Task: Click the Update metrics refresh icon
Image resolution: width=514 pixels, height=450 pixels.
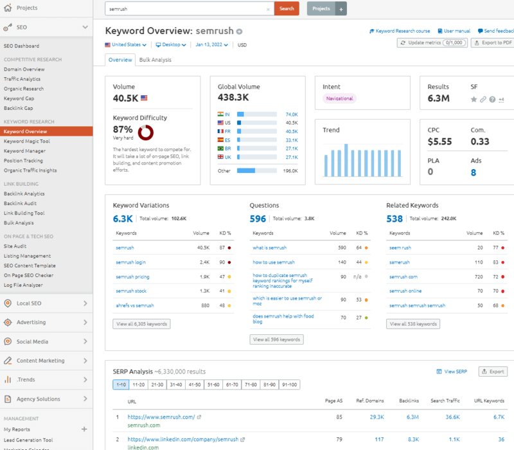Action: (403, 42)
